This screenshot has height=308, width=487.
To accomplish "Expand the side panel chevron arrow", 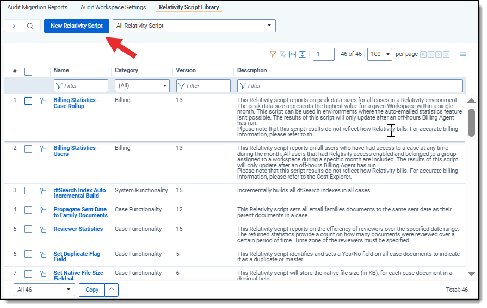I will 14,26.
